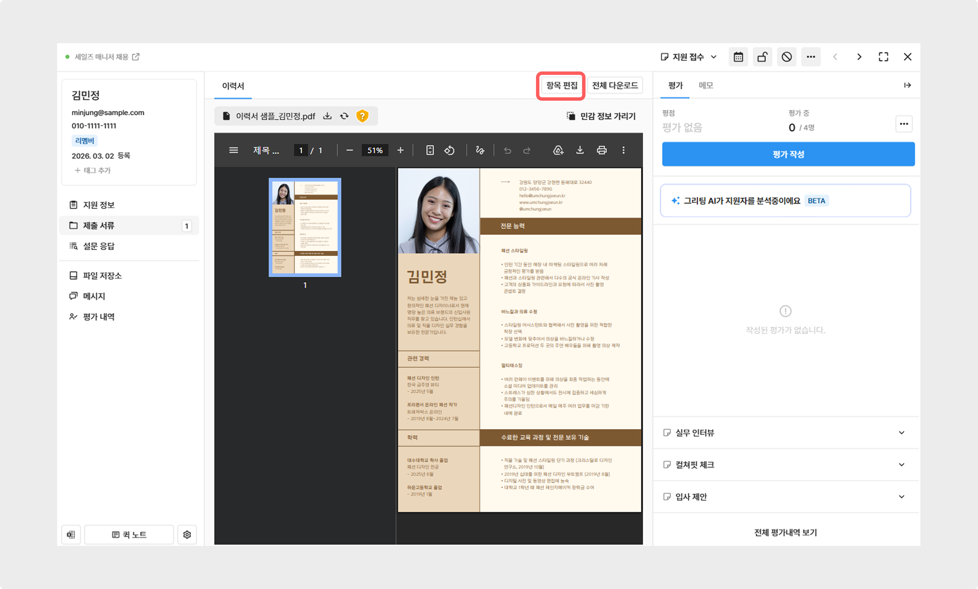Switch to the 메모 tab
The image size is (978, 589).
706,85
